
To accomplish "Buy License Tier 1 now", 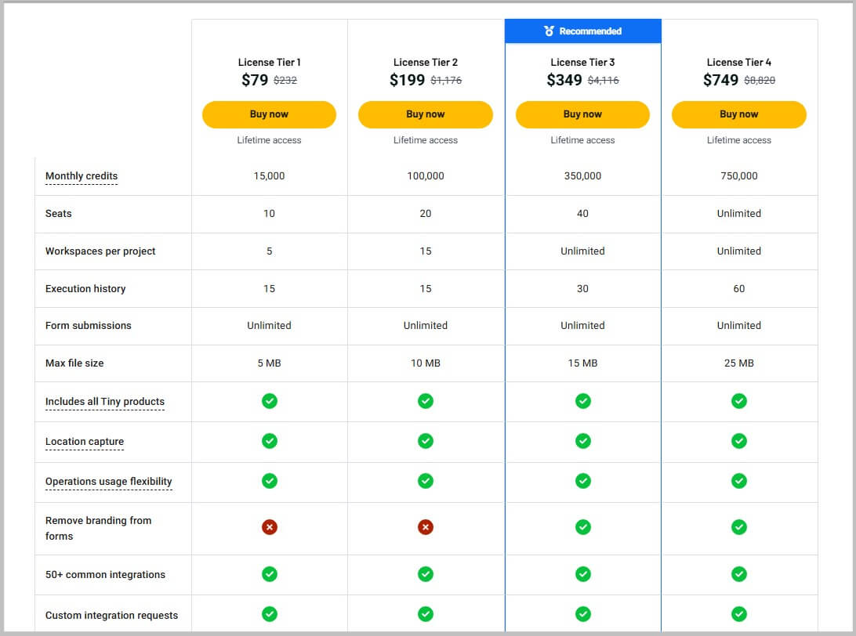I will (x=269, y=114).
